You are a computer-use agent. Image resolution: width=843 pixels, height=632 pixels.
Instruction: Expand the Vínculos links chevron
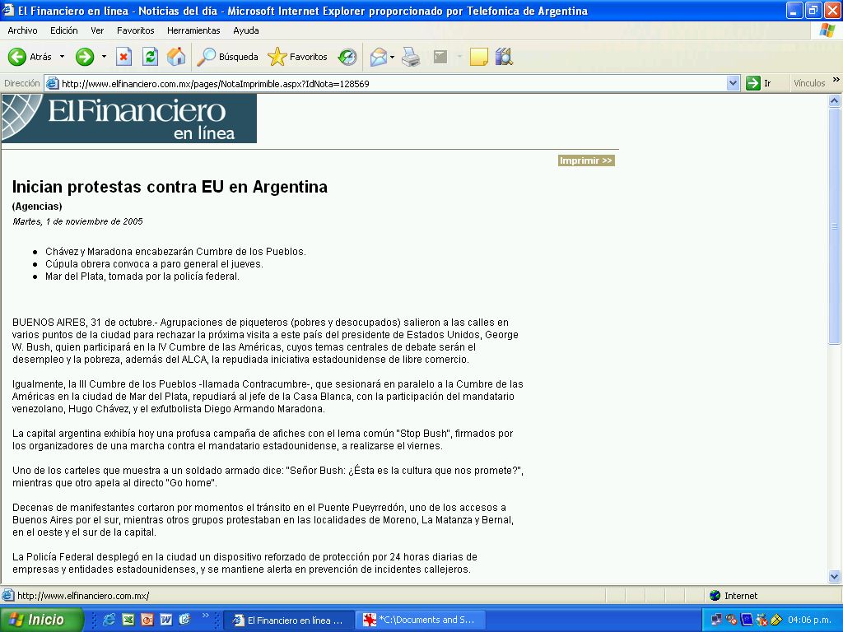point(836,81)
